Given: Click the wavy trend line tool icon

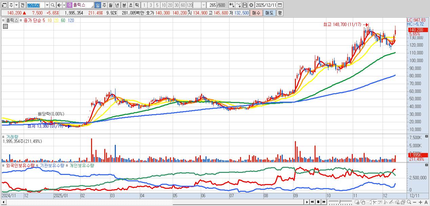Looking at the screenshot, I should 380,202.
